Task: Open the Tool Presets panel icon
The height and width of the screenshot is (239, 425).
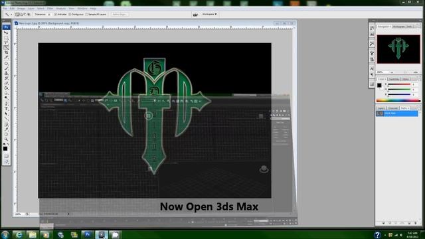Action: [372, 43]
